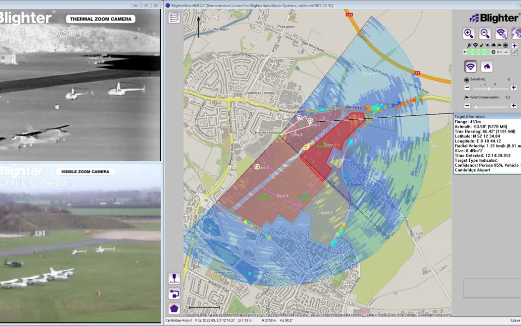Click the Range: 453m target info line
Screen dimensions: 521x326
pos(467,122)
